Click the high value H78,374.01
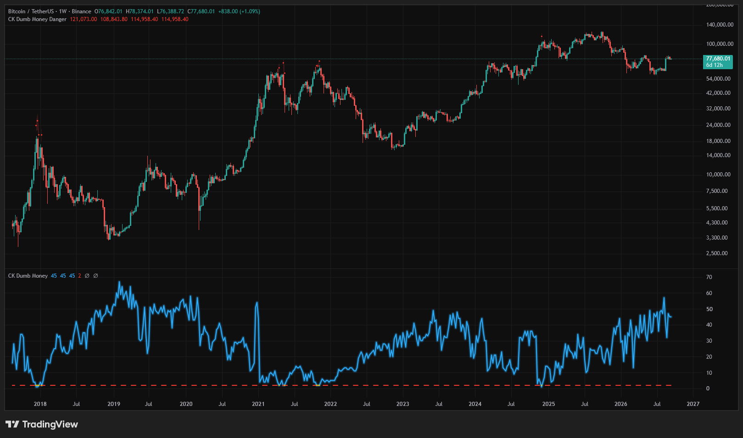The height and width of the screenshot is (438, 743). pyautogui.click(x=140, y=11)
